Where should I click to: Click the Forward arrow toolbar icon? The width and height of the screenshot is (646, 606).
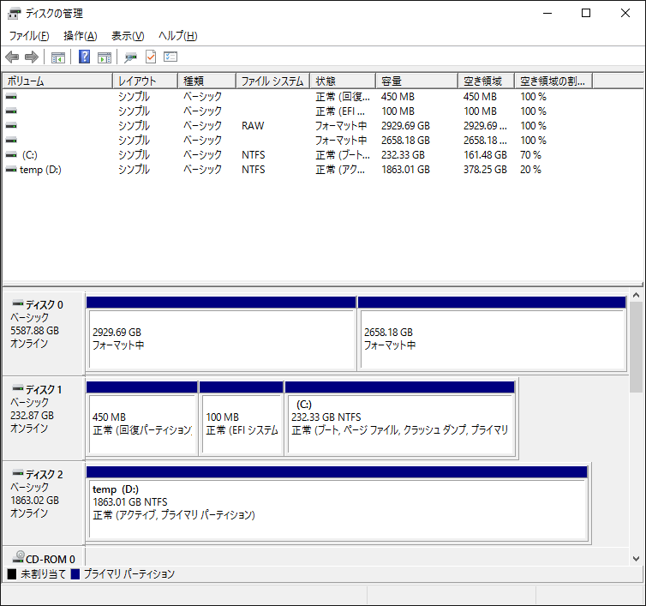pyautogui.click(x=32, y=57)
